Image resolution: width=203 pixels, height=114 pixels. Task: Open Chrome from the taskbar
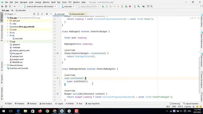pos(47,111)
